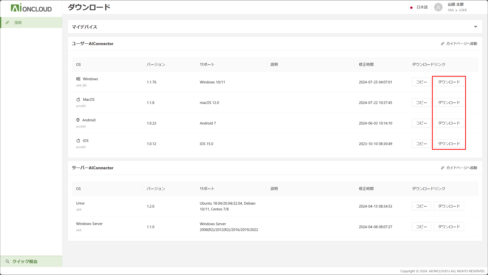
Task: Click the Japanese flag language icon
Action: coord(411,8)
